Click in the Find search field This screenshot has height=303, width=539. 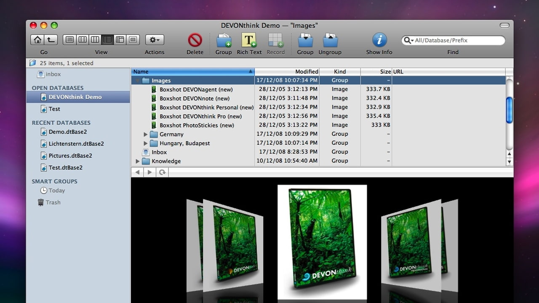point(453,40)
